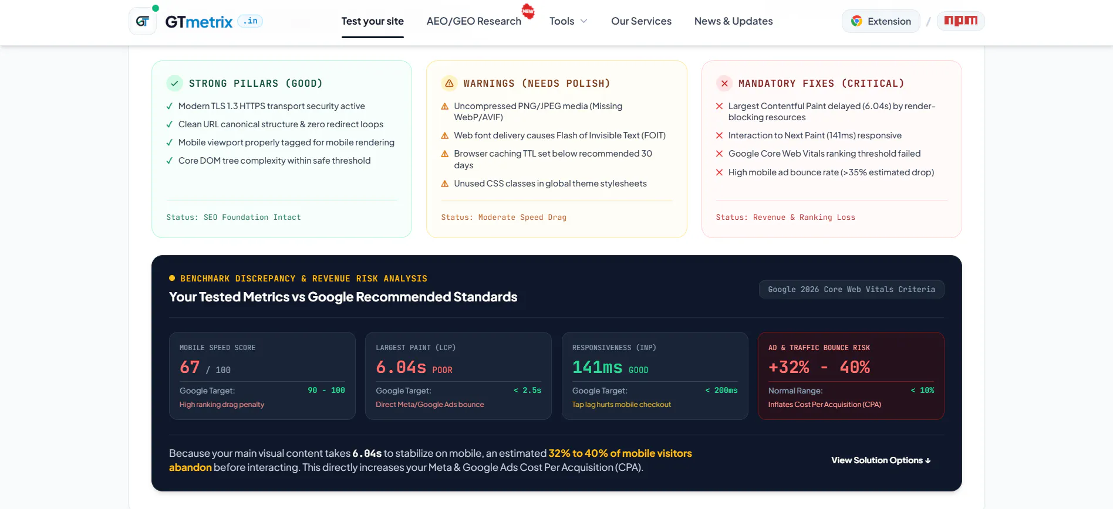Click red X next to High mobile ad bounce
Screen dimensions: 1113x509
(x=719, y=172)
